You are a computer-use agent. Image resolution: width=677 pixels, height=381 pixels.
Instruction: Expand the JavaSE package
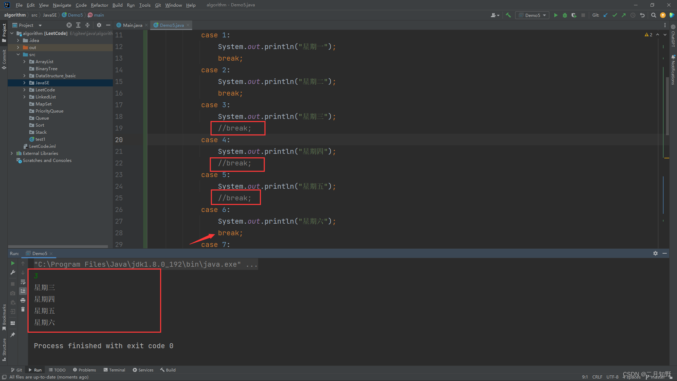(24, 83)
